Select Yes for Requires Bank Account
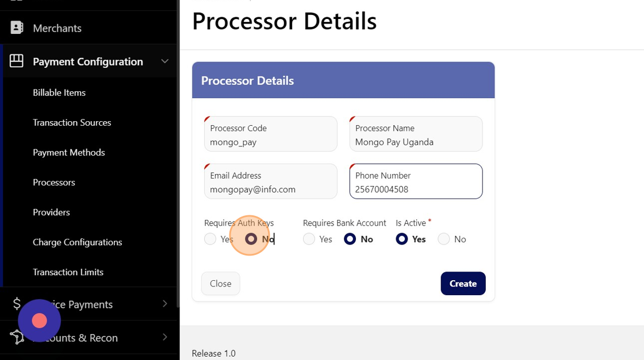The width and height of the screenshot is (644, 360). pyautogui.click(x=309, y=239)
